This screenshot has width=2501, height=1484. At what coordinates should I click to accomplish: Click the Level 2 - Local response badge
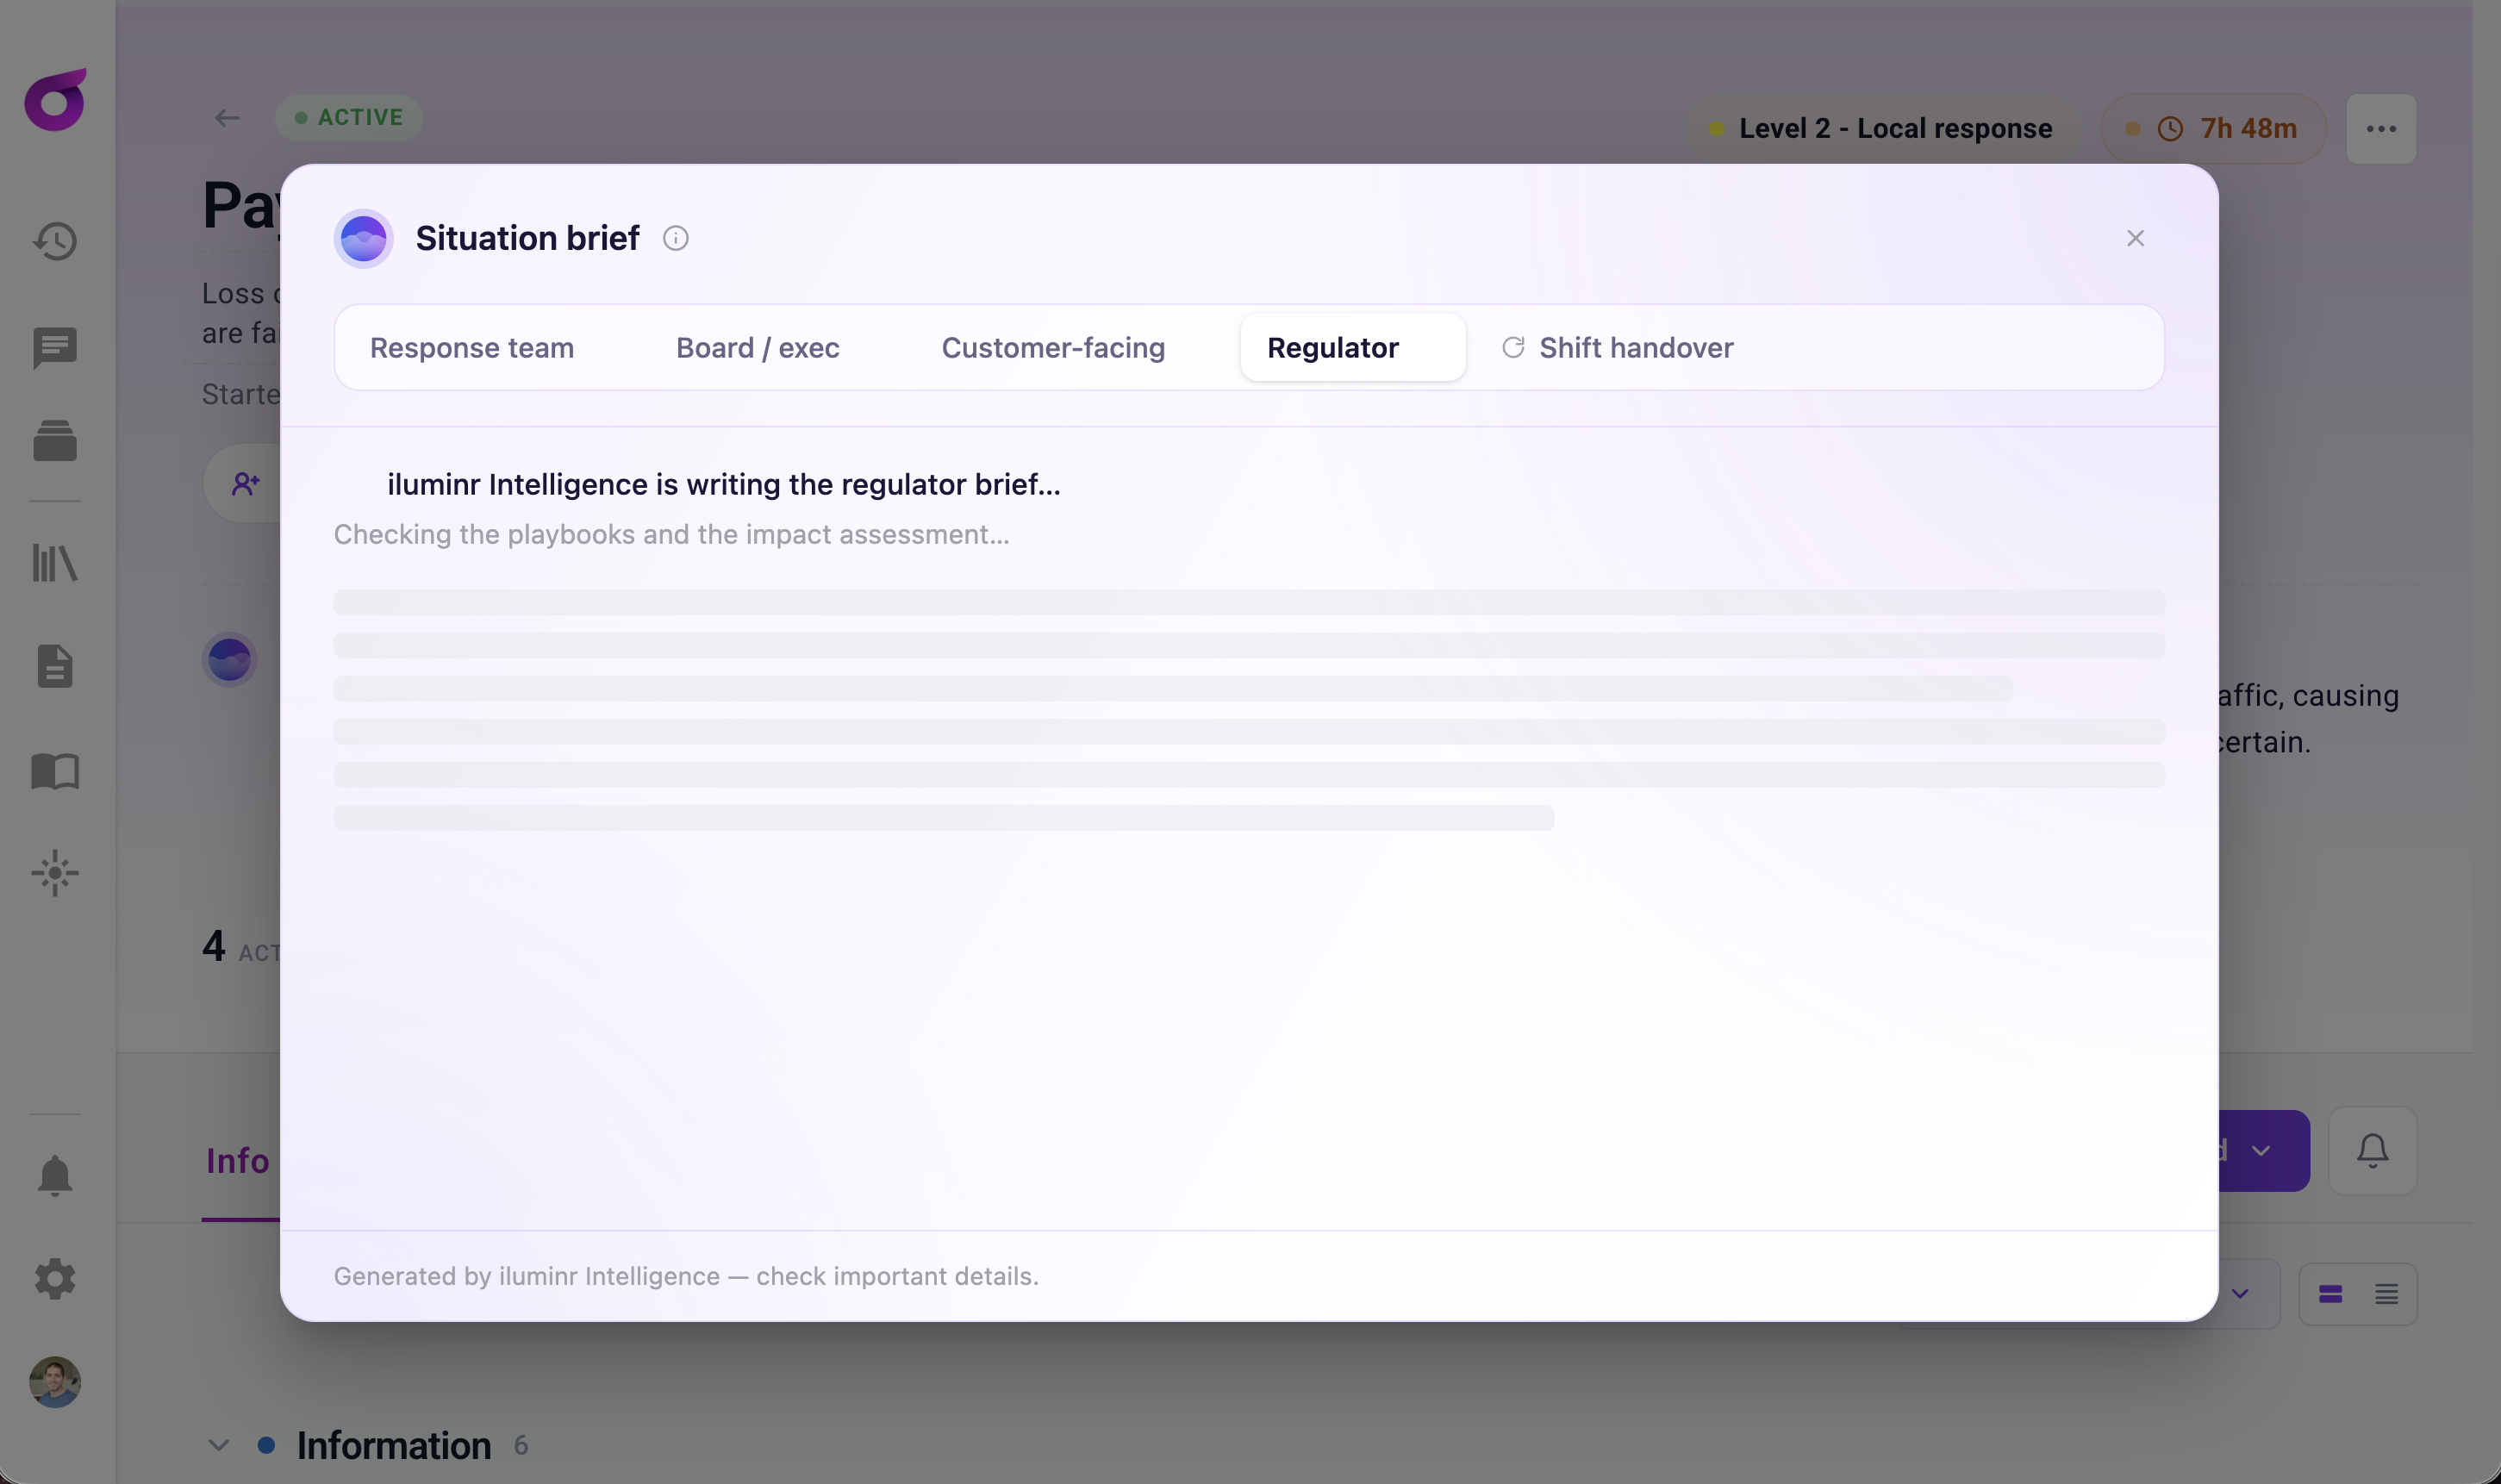(1881, 129)
